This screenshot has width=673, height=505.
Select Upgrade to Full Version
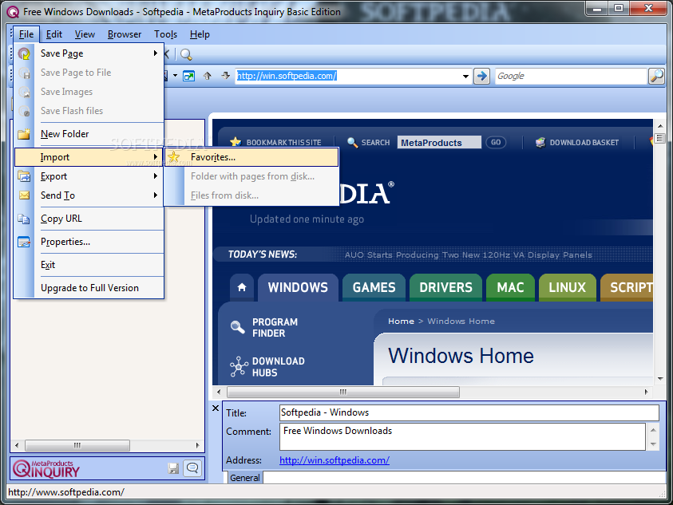click(89, 288)
